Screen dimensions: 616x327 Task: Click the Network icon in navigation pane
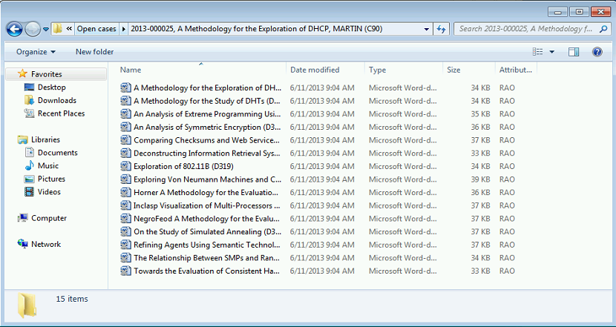tap(23, 244)
